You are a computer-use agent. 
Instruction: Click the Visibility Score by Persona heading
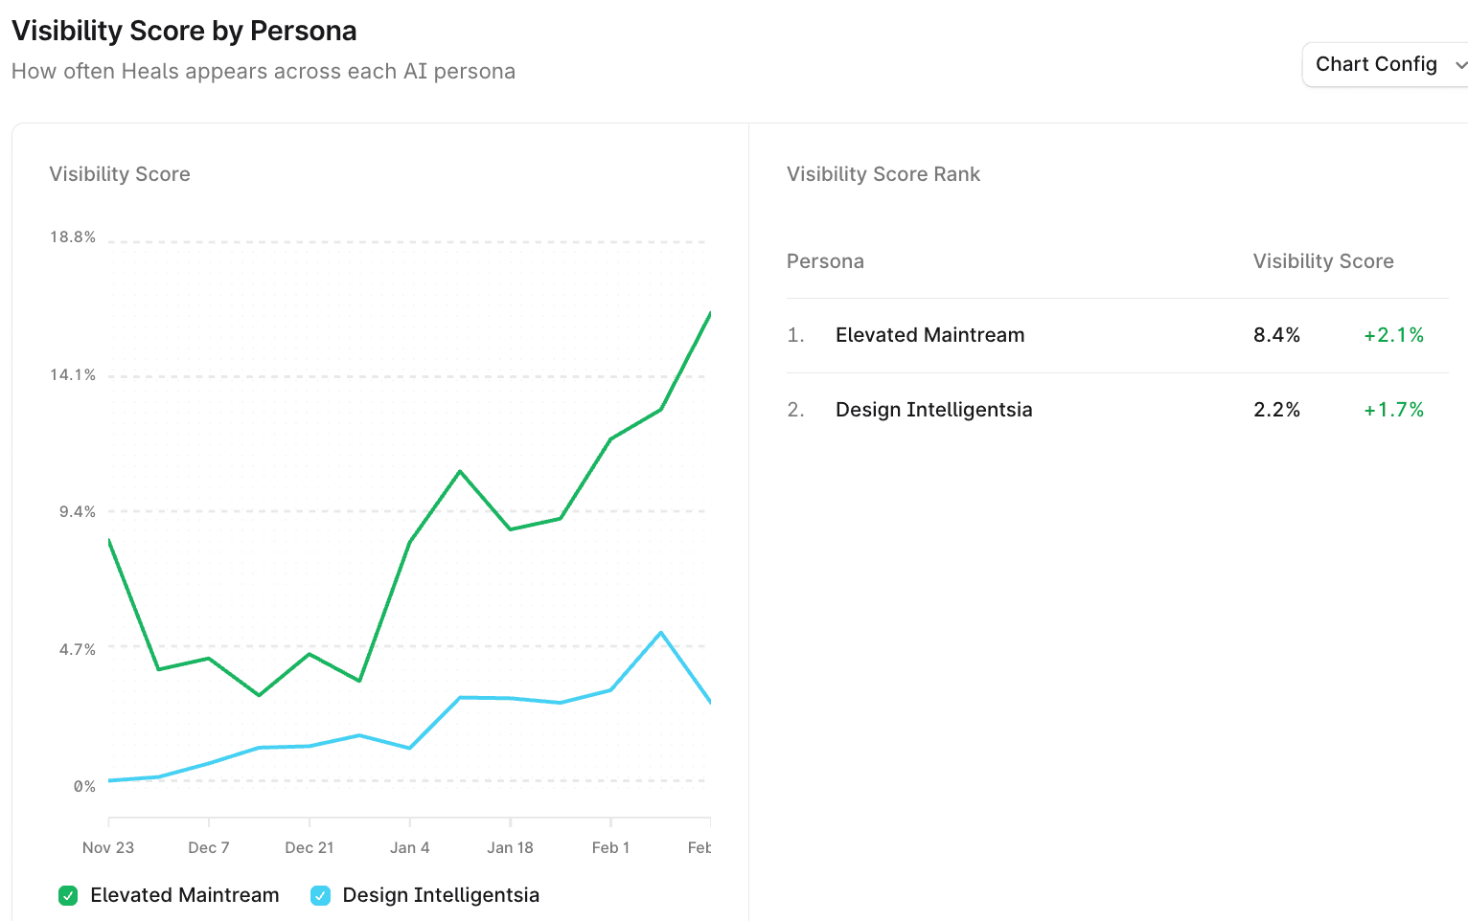[x=183, y=31]
